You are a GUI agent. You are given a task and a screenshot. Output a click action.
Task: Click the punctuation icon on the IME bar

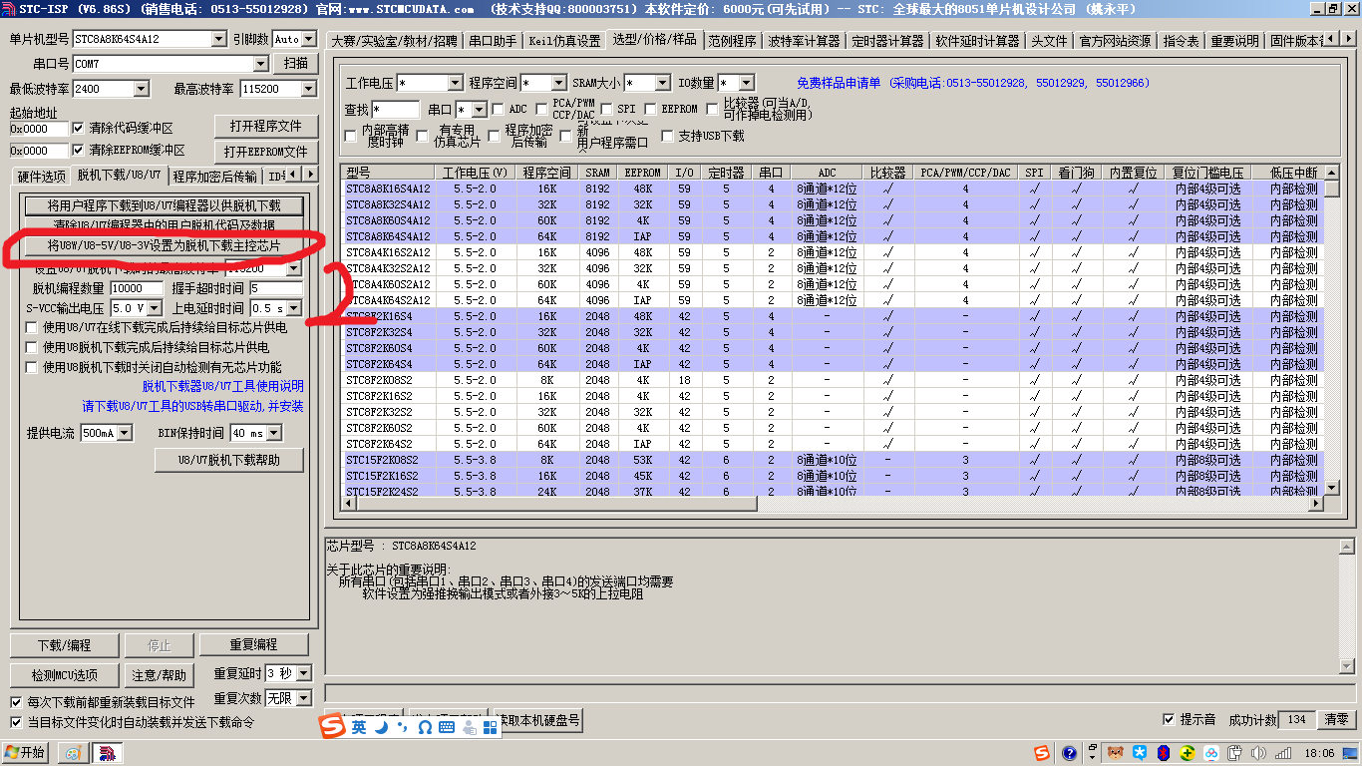pos(403,728)
